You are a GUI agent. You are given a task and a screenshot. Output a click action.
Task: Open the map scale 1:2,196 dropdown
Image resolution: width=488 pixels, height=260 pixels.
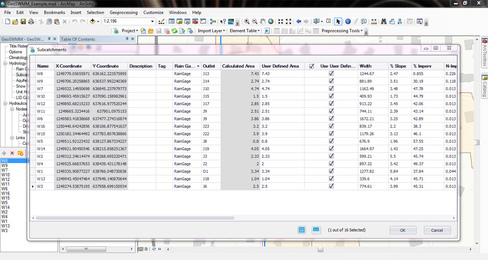[152, 21]
